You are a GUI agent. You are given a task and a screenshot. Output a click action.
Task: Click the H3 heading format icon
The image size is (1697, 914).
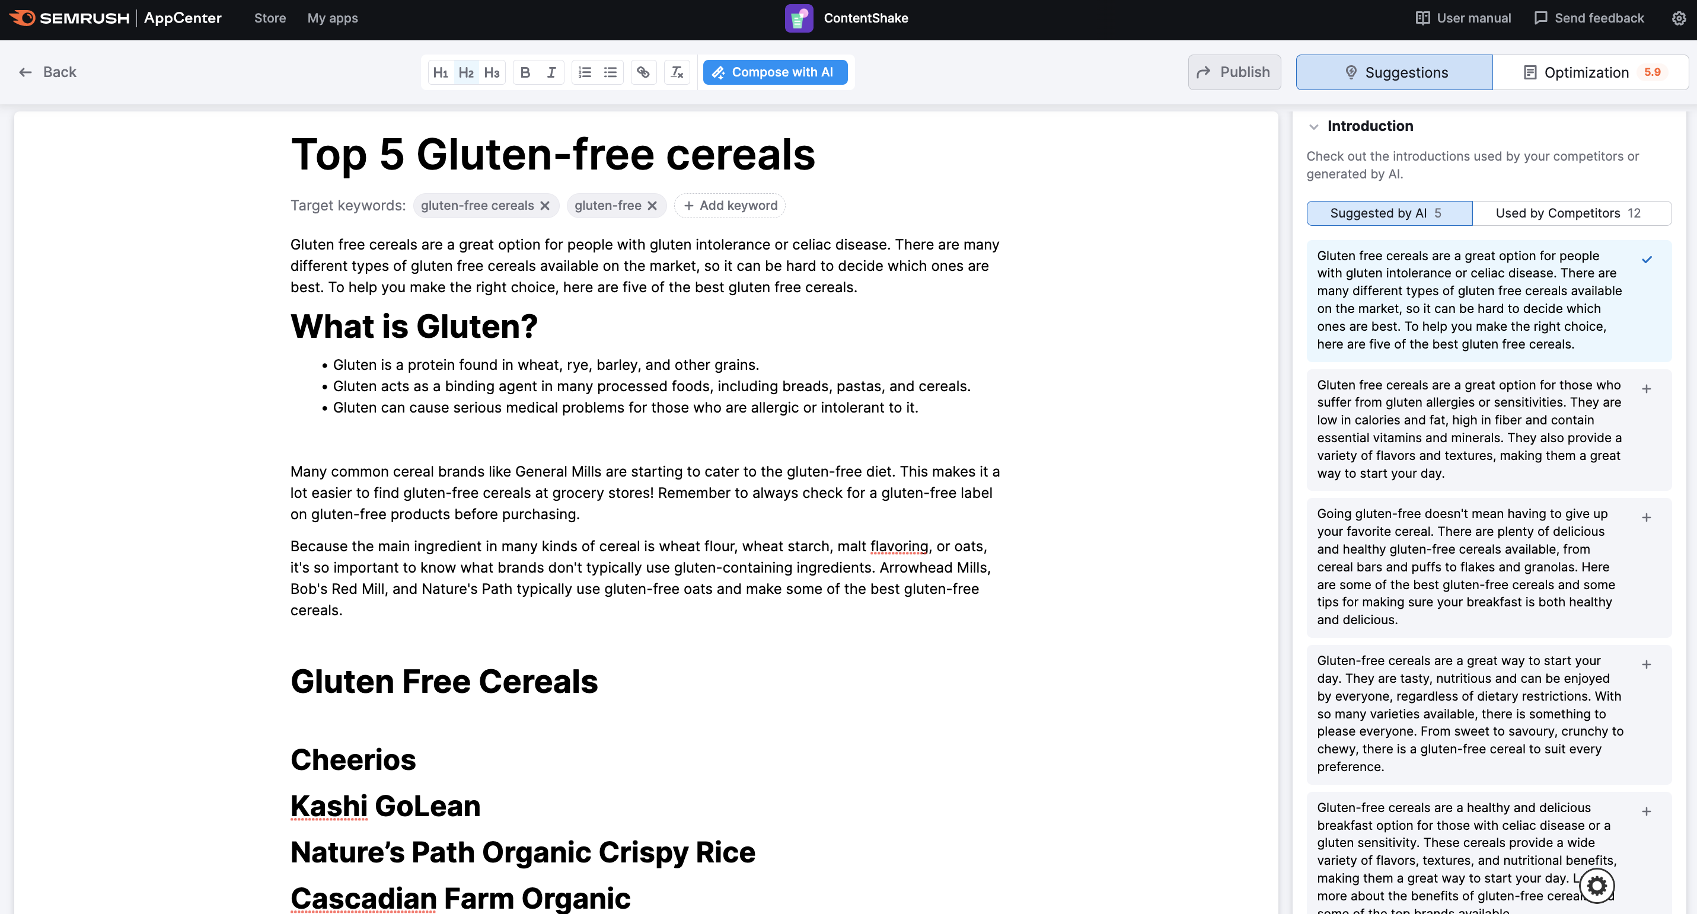pos(492,71)
